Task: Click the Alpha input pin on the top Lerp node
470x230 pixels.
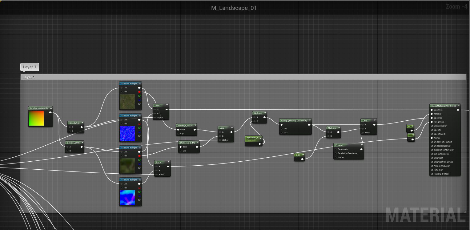Action: point(155,118)
